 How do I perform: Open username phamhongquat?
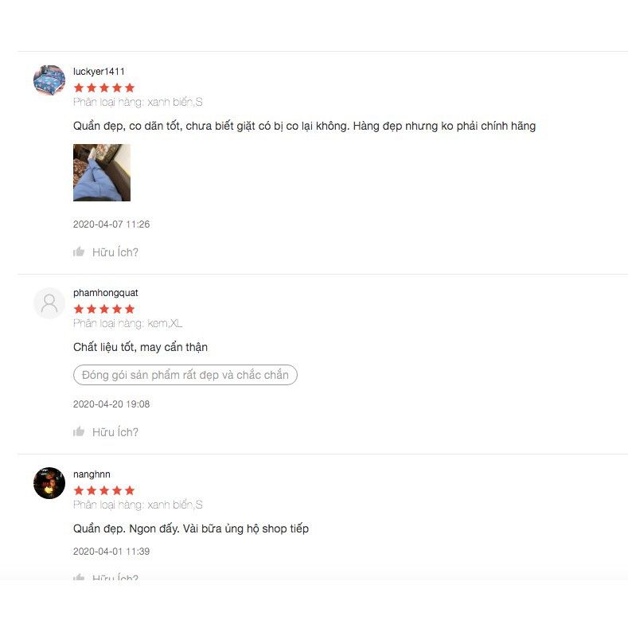tap(105, 293)
